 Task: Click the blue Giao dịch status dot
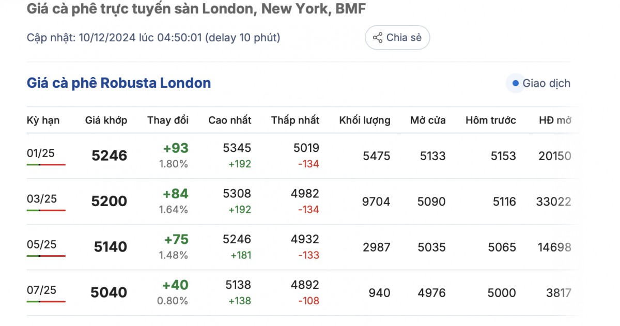tap(515, 83)
